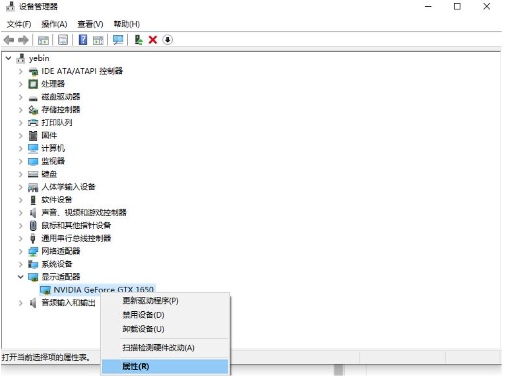Click the 计算机 monitor icon
506x378 pixels.
(33, 148)
